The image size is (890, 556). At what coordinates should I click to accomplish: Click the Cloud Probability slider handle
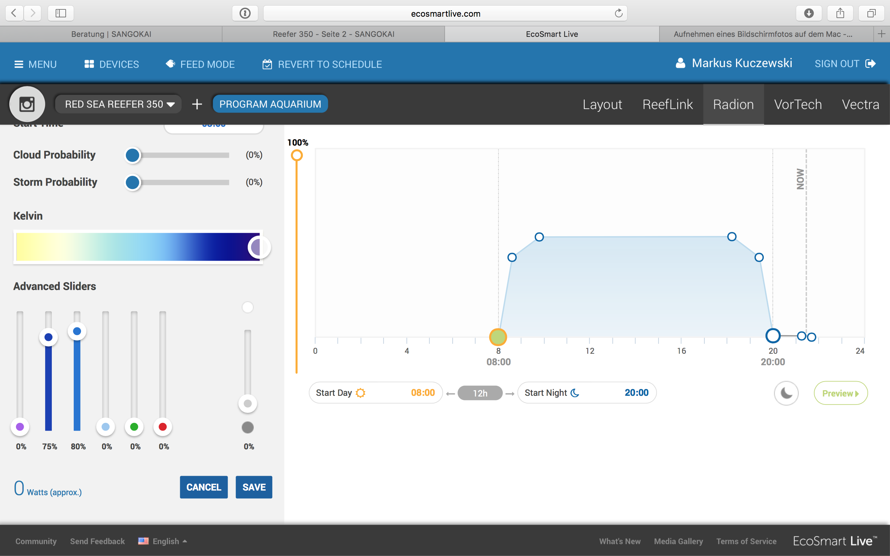(x=132, y=155)
